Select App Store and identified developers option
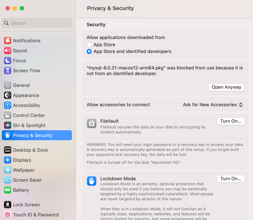Screen dimensions: 253x220 [89, 51]
